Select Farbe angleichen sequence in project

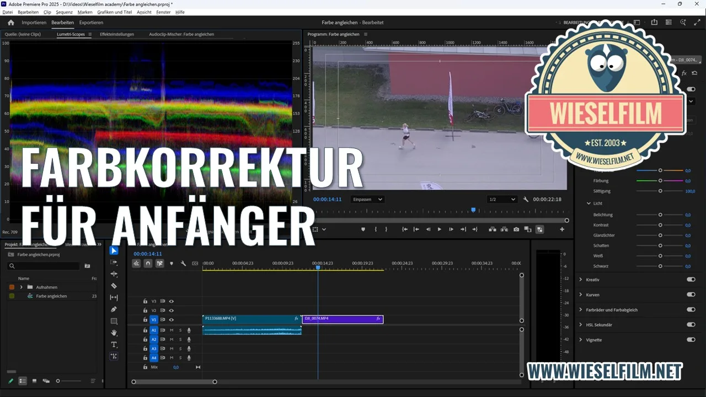point(51,296)
